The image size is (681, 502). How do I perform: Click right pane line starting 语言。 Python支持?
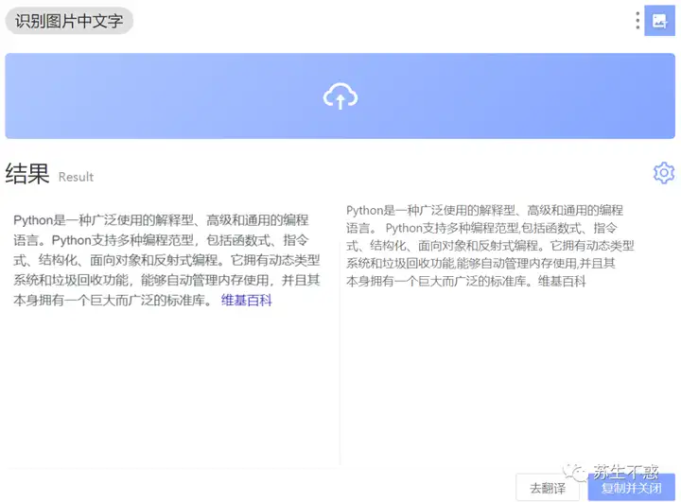pos(481,228)
